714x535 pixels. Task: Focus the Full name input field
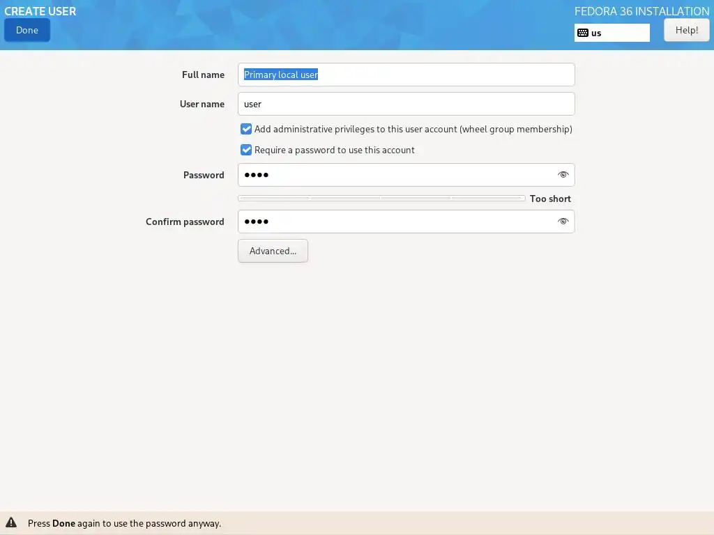tap(407, 75)
